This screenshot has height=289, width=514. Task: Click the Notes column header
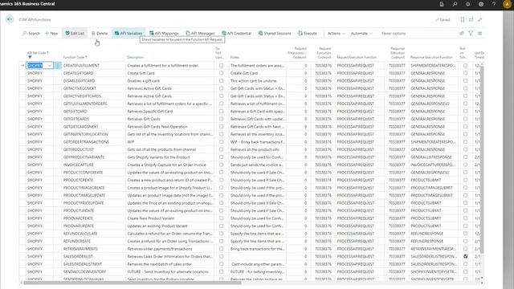[235, 57]
